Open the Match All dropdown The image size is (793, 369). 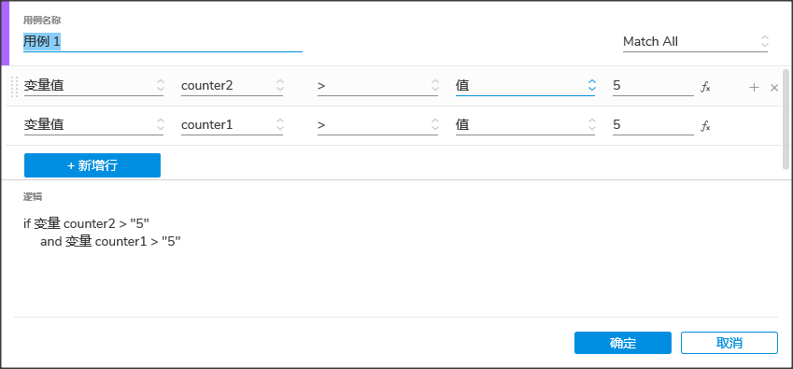click(x=695, y=41)
